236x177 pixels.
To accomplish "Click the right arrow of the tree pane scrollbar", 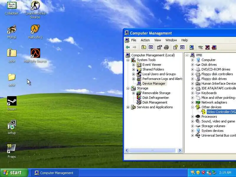I will [x=180, y=150].
